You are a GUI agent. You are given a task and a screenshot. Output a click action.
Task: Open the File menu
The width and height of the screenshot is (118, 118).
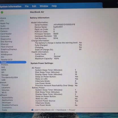tap(27, 6)
